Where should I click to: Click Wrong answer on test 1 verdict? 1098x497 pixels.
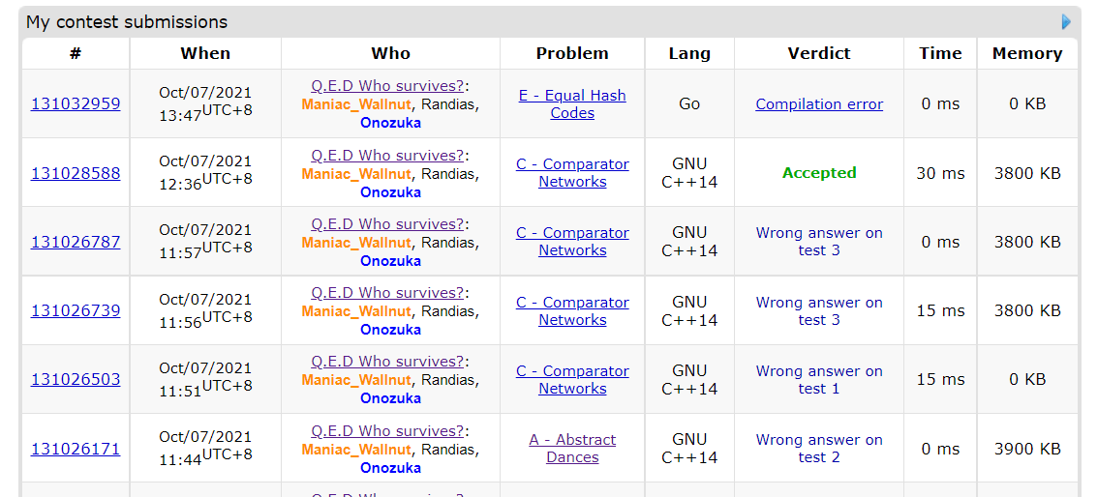pos(819,379)
